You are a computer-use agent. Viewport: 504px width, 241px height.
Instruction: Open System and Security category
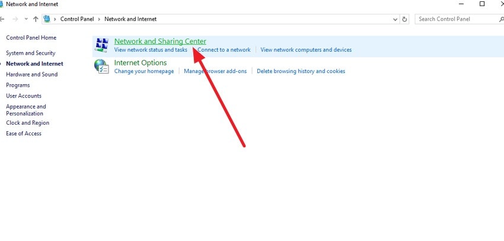pyautogui.click(x=30, y=53)
